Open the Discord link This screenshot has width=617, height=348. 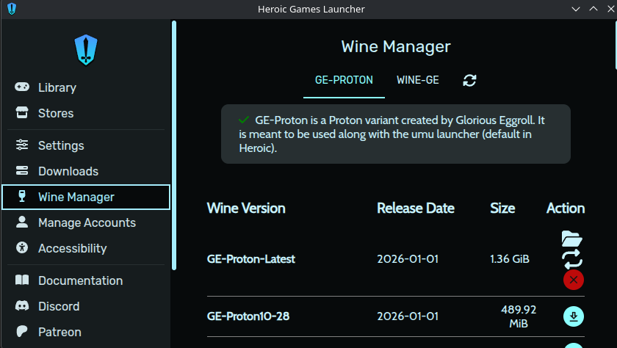pyautogui.click(x=86, y=306)
